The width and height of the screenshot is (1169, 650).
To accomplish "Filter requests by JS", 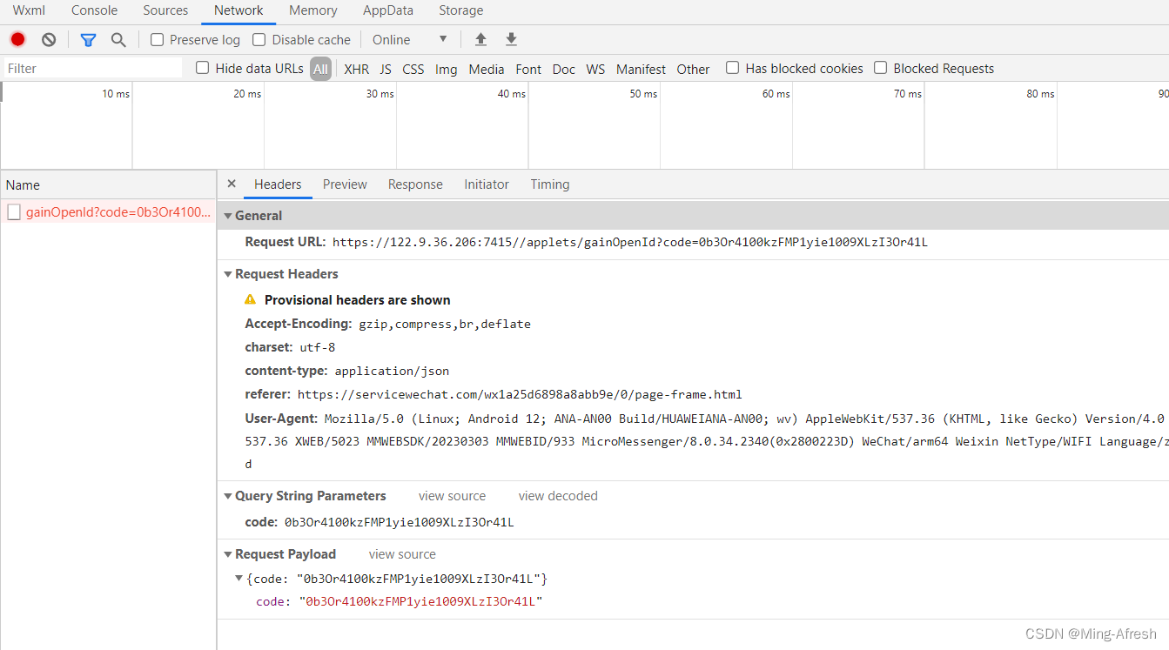I will tap(386, 69).
